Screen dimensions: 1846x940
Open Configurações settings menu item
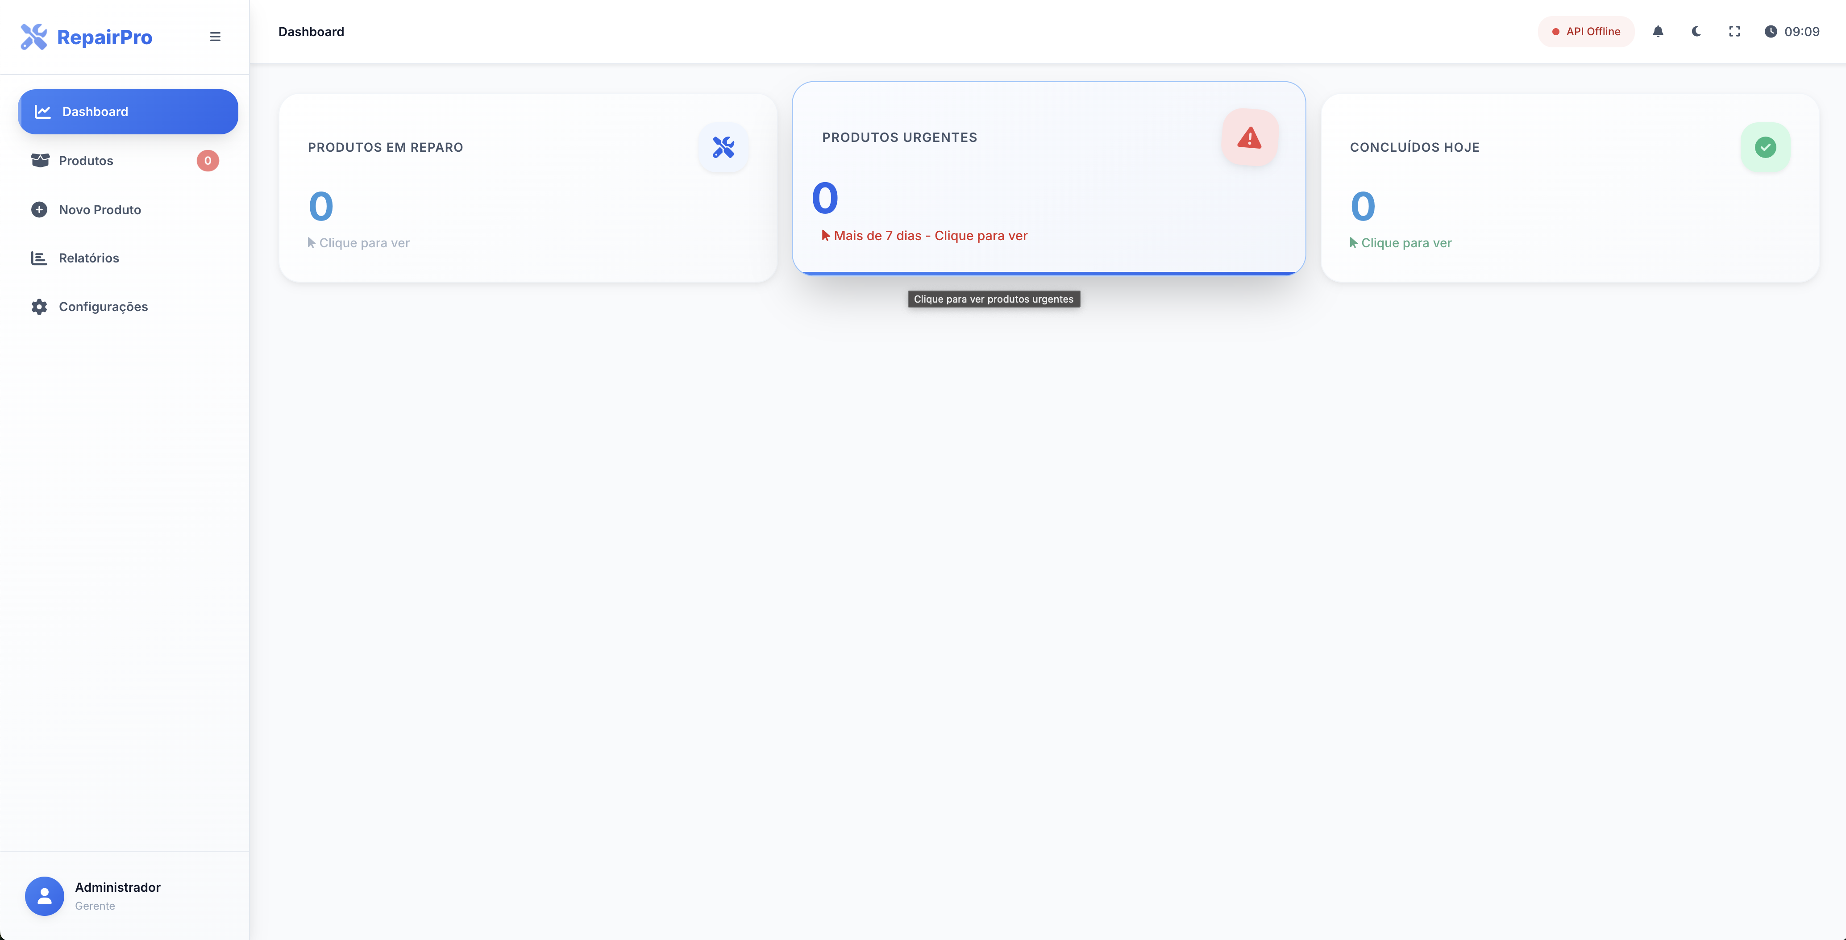click(103, 307)
